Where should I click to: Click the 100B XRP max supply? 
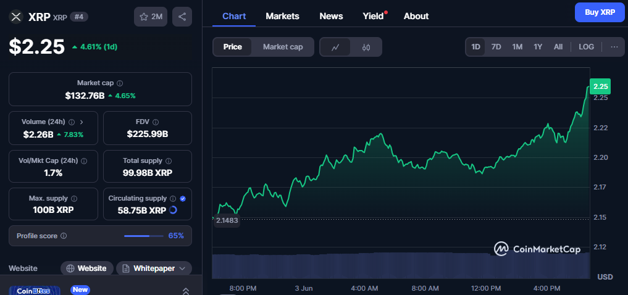(53, 210)
